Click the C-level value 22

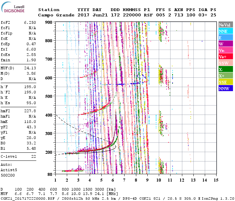(x=34, y=156)
